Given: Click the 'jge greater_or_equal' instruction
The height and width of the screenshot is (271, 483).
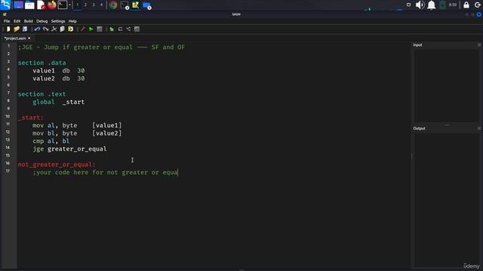Looking at the screenshot, I should (69, 149).
